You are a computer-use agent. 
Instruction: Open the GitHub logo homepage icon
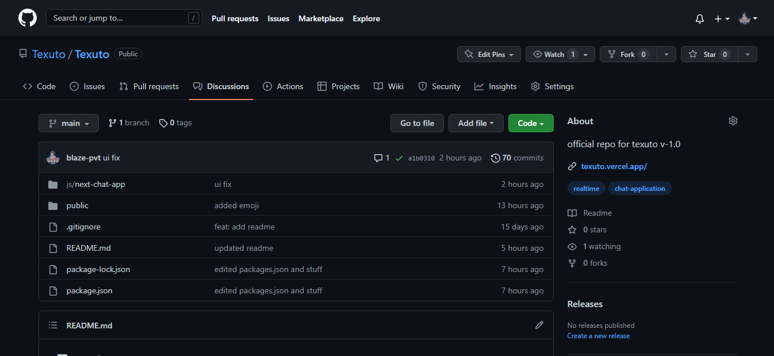coord(28,18)
